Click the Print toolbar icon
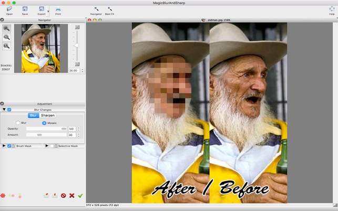This screenshot has height=211, width=338. (58, 9)
